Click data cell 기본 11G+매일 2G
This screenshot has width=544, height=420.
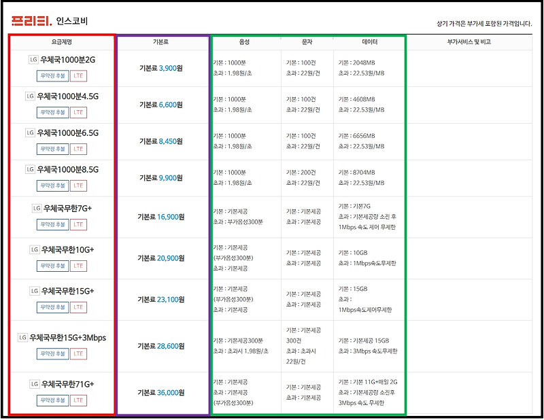(368, 382)
